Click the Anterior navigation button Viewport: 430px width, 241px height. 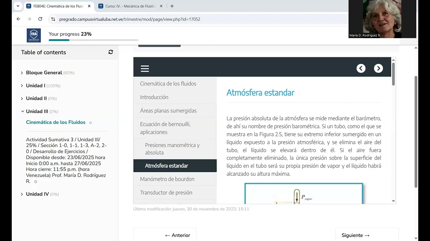pyautogui.click(x=165, y=235)
